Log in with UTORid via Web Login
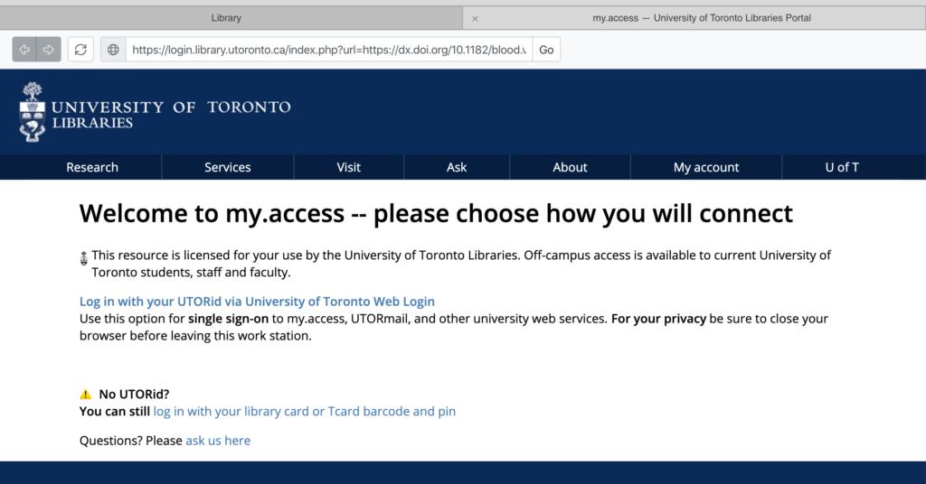Viewport: 926px width, 484px height. (258, 302)
